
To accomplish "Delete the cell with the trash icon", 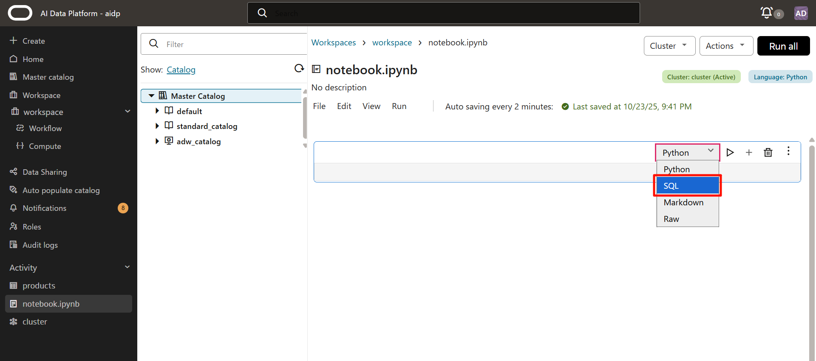I will tap(768, 152).
